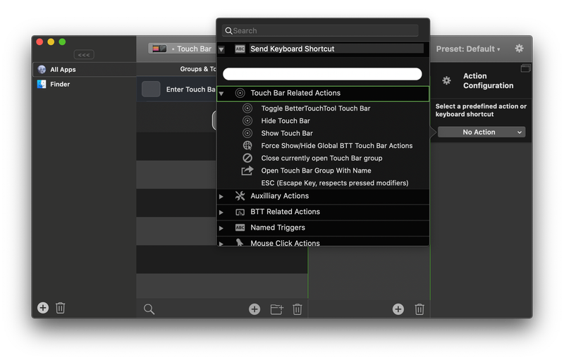Click the detach window icon in Action Configuration
Image resolution: width=564 pixels, height=360 pixels.
[x=525, y=68]
